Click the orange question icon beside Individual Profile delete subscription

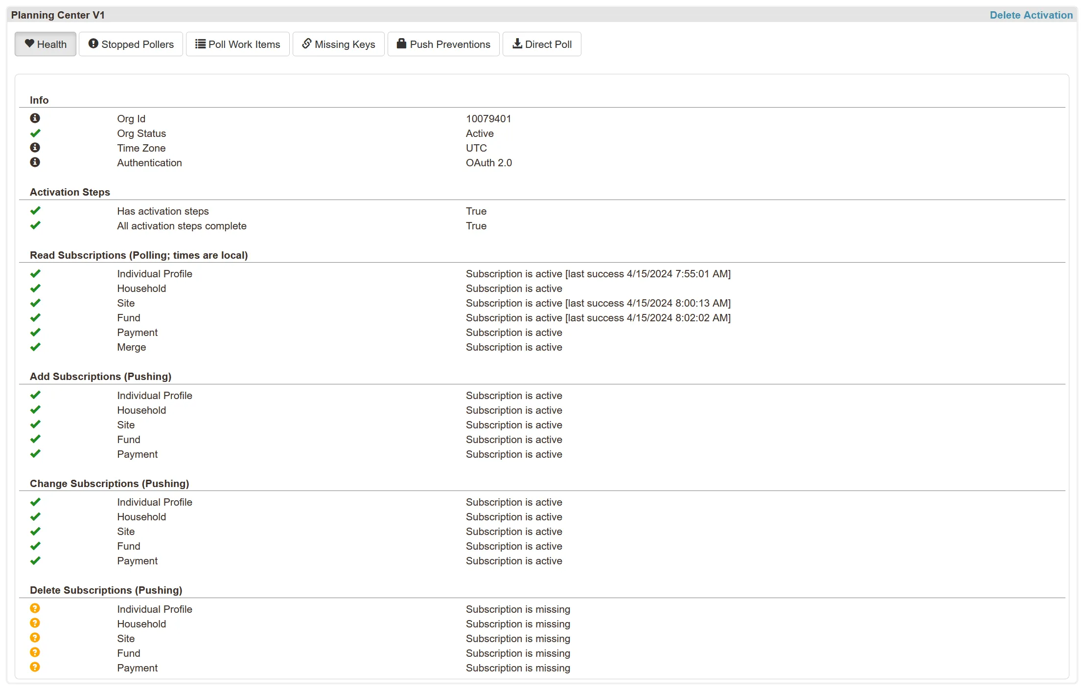35,608
